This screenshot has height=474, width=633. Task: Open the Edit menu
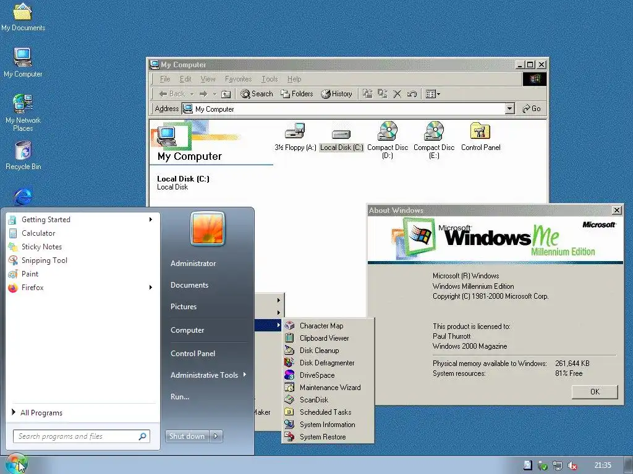pyautogui.click(x=185, y=79)
